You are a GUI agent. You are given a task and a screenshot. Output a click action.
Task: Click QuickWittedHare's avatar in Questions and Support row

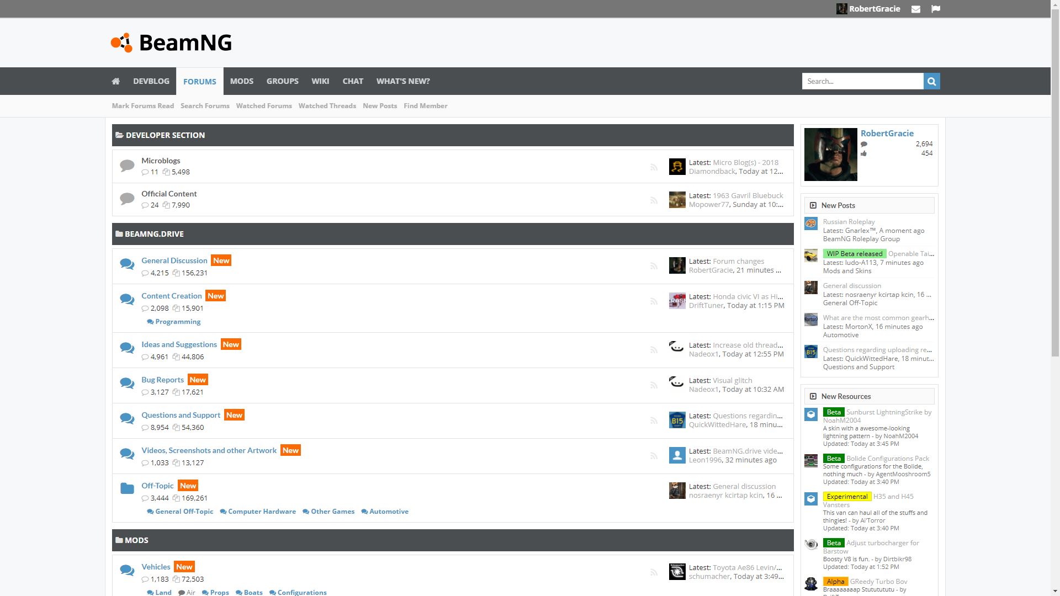(677, 420)
